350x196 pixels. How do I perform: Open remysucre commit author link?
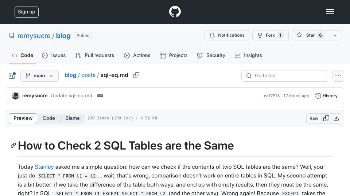pos(35,95)
